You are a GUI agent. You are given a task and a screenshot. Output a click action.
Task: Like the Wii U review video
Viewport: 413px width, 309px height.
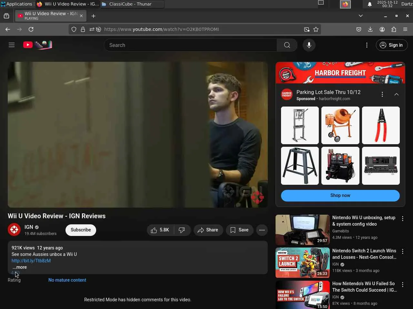[160, 230]
